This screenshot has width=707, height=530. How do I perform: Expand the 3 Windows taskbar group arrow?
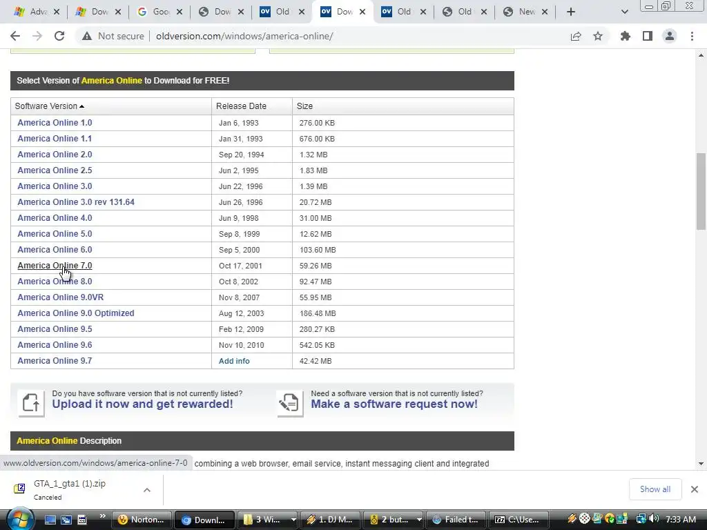(293, 520)
